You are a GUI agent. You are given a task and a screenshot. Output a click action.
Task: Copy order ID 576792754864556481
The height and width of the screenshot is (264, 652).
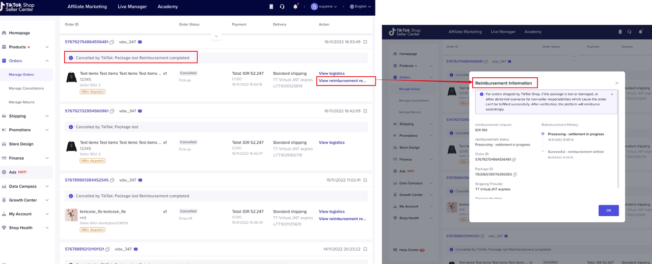pyautogui.click(x=112, y=42)
